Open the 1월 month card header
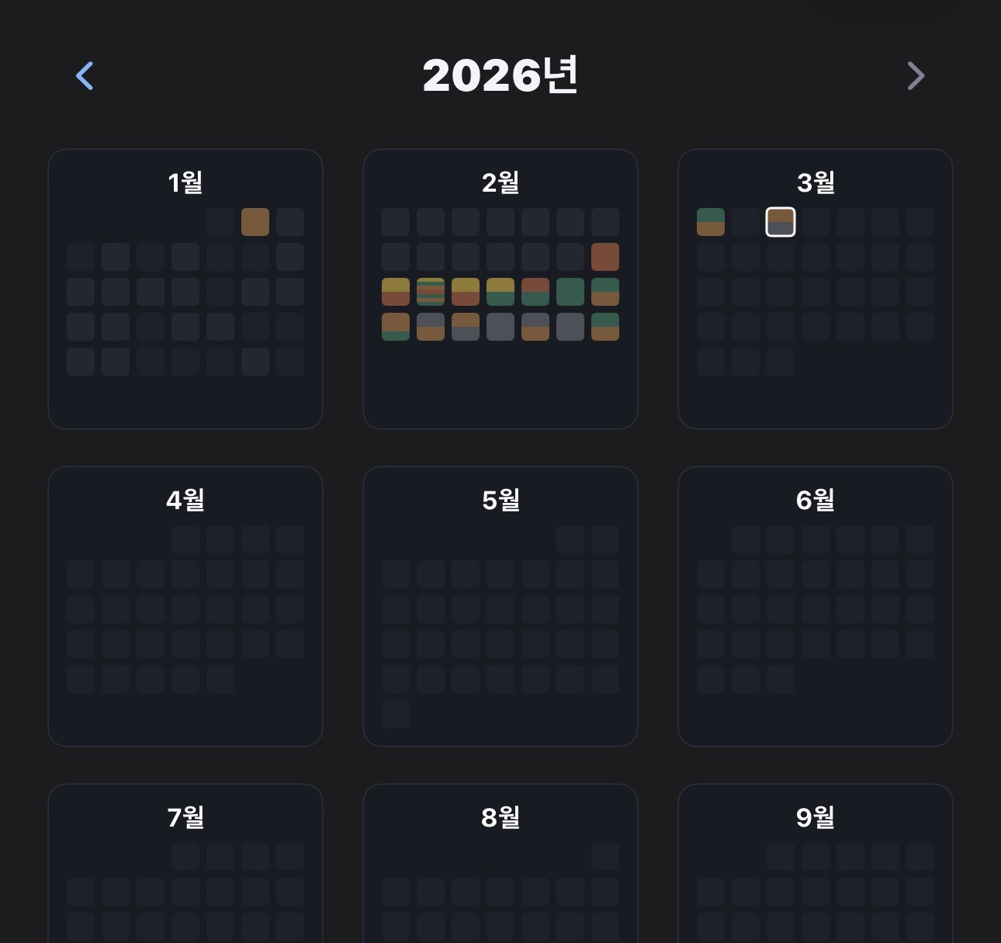Image resolution: width=1001 pixels, height=943 pixels. pyautogui.click(x=185, y=182)
